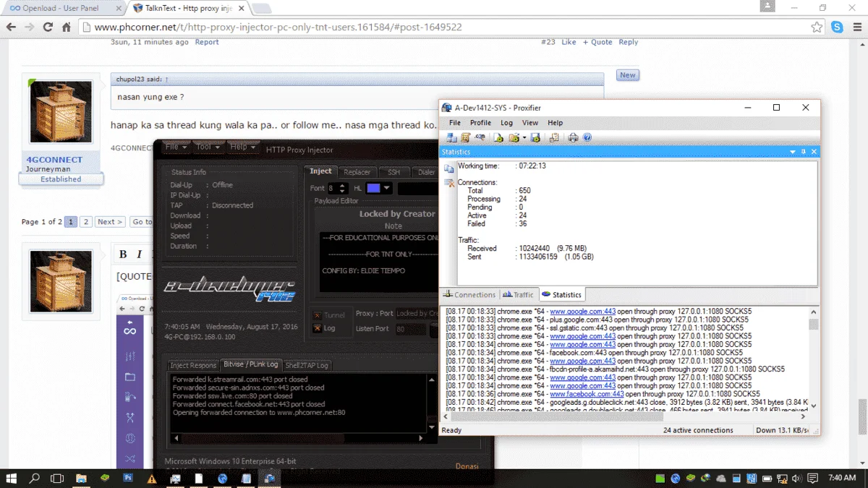Image resolution: width=868 pixels, height=488 pixels.
Task: Click the printer icon in Proxifier toolbar
Action: [x=573, y=137]
